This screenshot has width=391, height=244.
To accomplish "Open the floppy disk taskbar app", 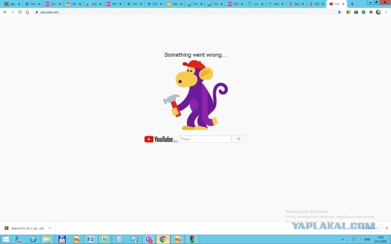I will click(x=62, y=240).
